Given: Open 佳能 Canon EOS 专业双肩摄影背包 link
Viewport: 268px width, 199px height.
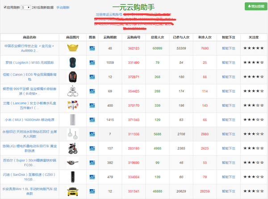Looking at the screenshot, I should coord(29,77).
